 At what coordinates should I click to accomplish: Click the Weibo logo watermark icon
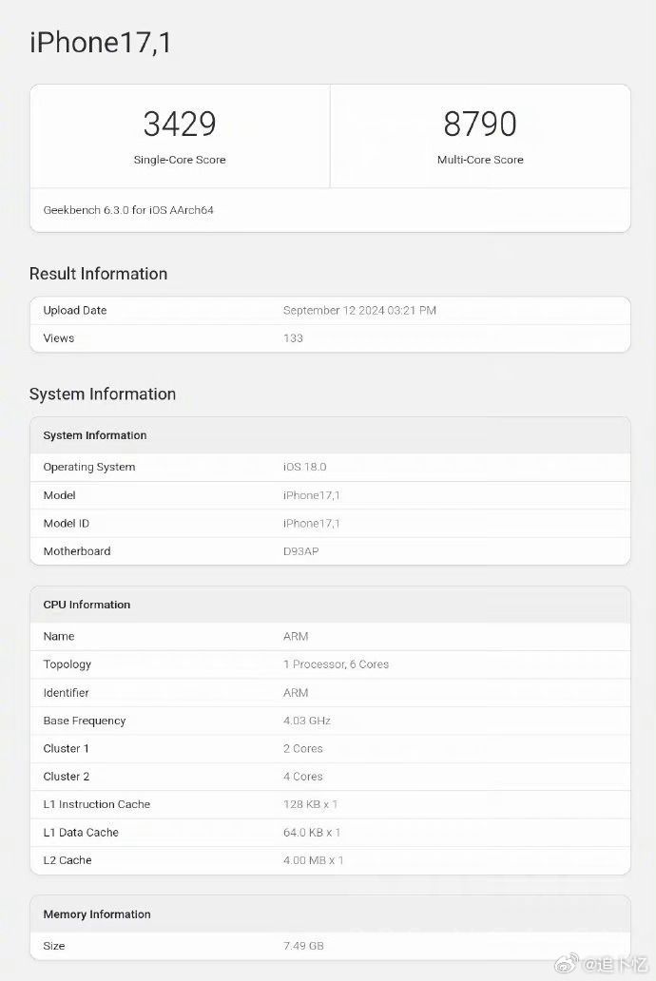(568, 964)
